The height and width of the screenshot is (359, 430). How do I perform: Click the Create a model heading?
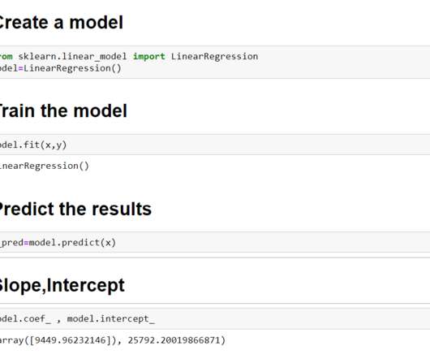click(x=60, y=23)
